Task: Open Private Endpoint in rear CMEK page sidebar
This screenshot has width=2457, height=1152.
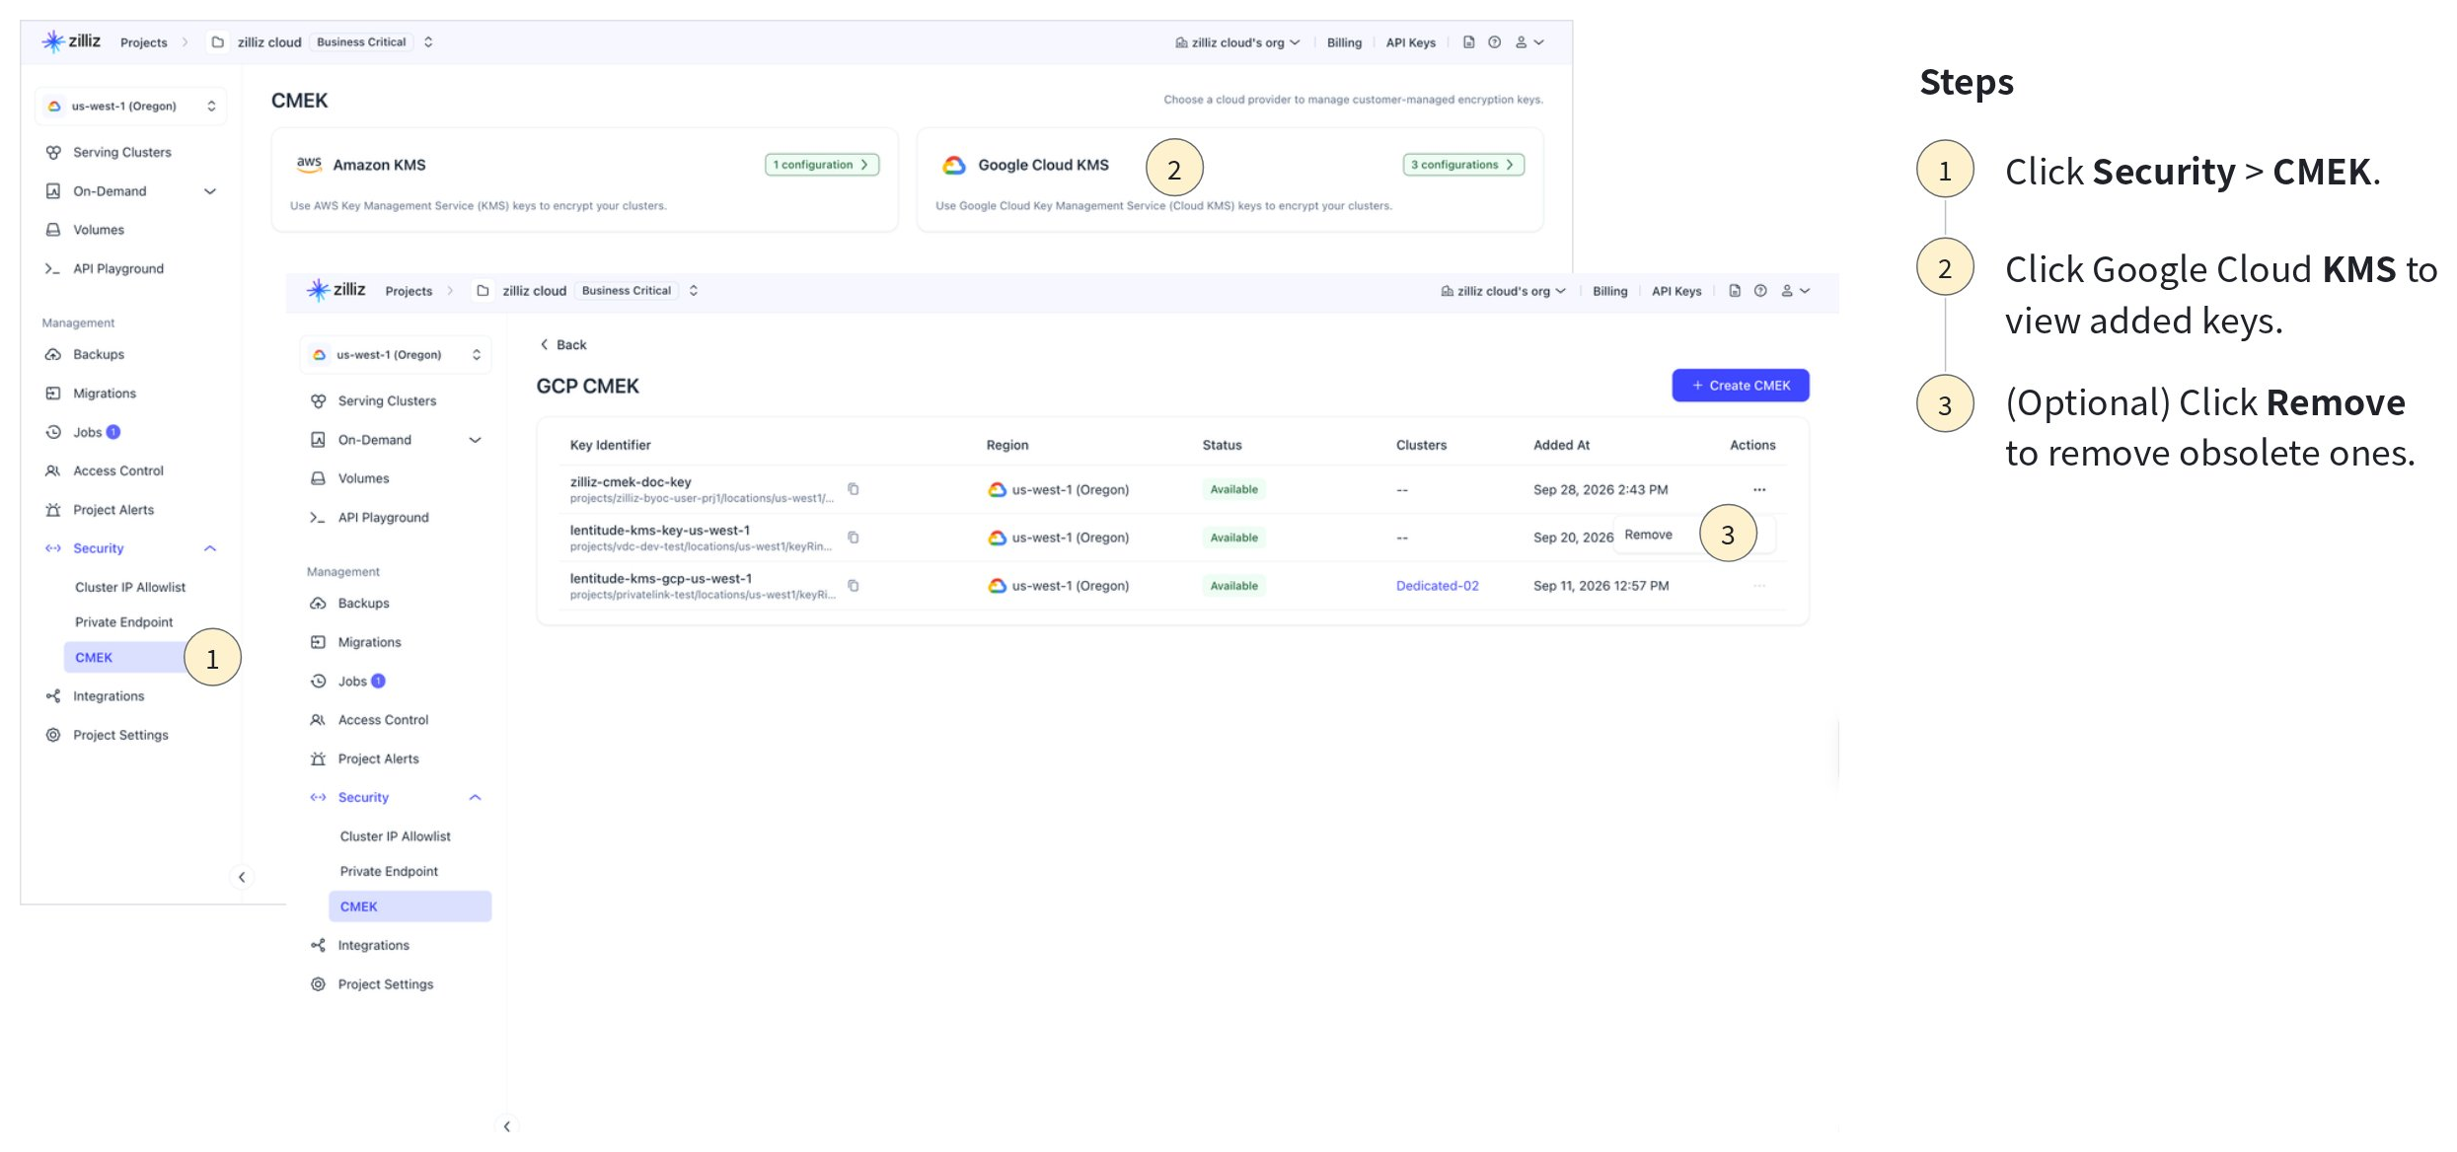Action: pyautogui.click(x=123, y=621)
